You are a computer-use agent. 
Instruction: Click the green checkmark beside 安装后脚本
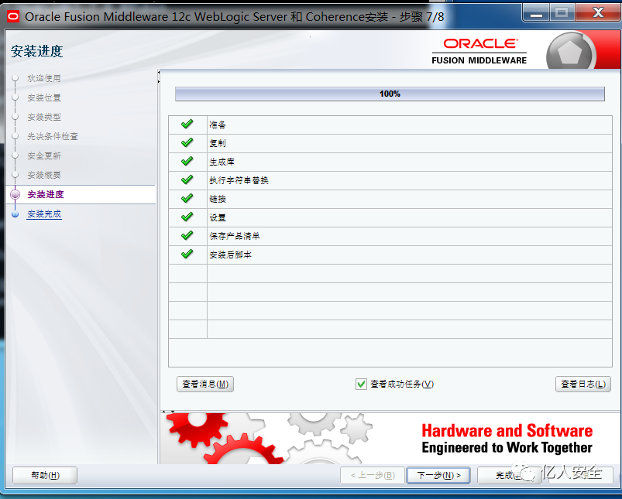coord(187,254)
